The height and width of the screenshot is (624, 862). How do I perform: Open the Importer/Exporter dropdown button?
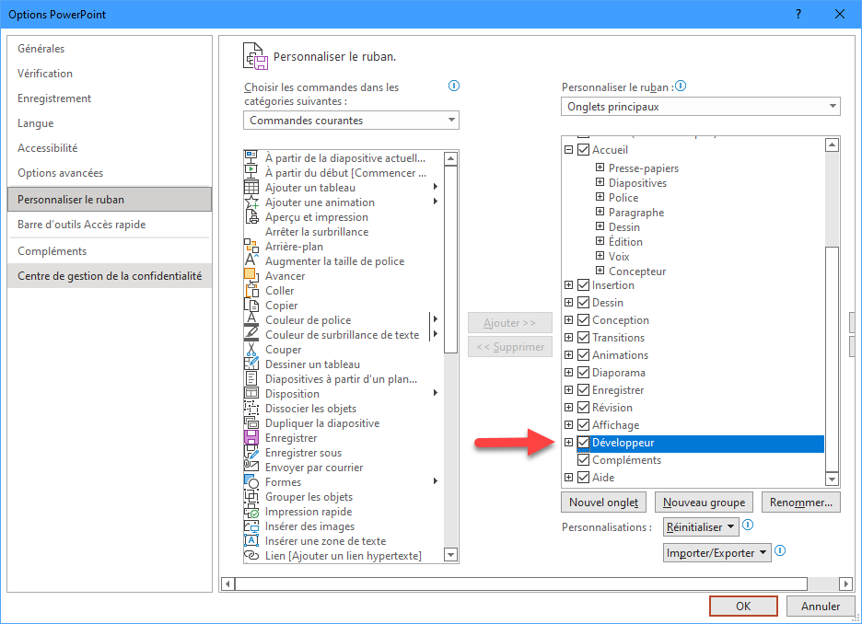[716, 552]
